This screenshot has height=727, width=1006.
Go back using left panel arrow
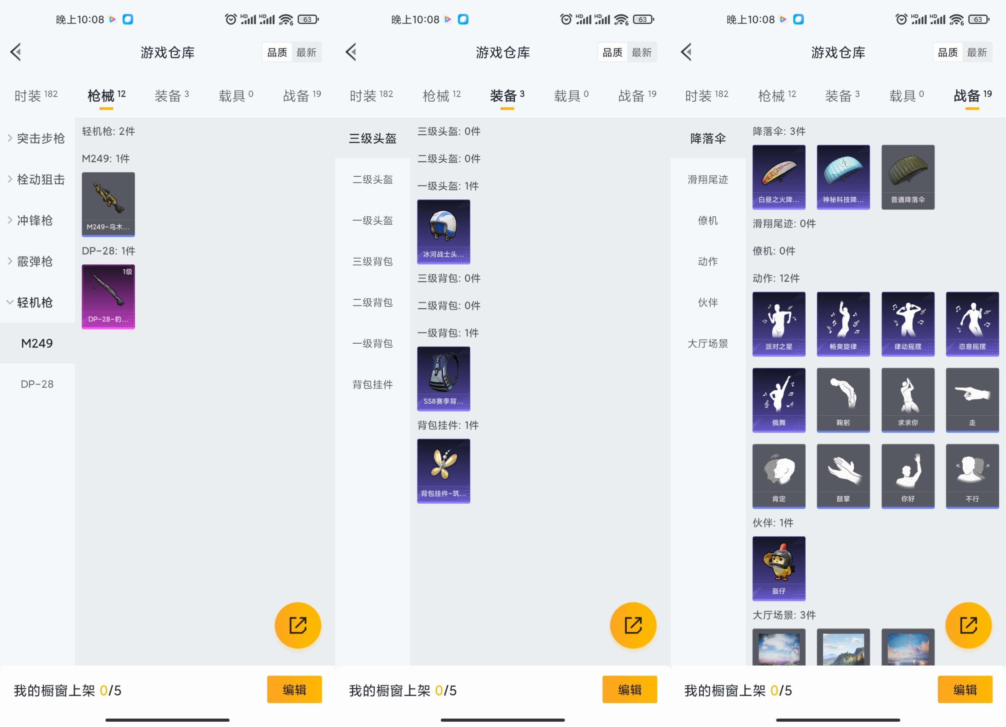(x=16, y=52)
